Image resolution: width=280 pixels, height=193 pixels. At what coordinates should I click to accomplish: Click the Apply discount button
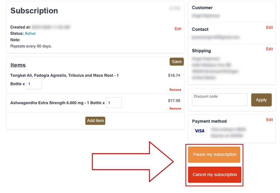coord(261,100)
